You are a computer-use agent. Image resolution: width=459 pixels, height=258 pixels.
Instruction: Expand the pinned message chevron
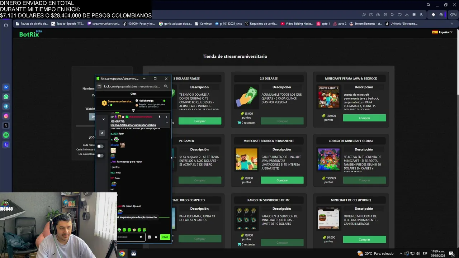166,123
